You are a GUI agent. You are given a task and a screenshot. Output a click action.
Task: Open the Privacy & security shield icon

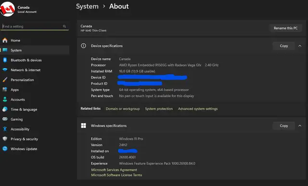point(5,139)
